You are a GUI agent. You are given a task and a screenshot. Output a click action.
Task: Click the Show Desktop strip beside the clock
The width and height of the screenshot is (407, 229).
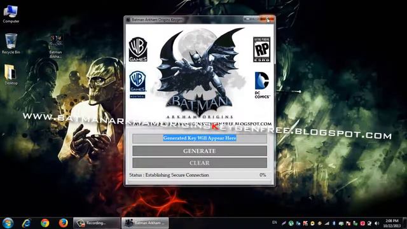pyautogui.click(x=404, y=223)
